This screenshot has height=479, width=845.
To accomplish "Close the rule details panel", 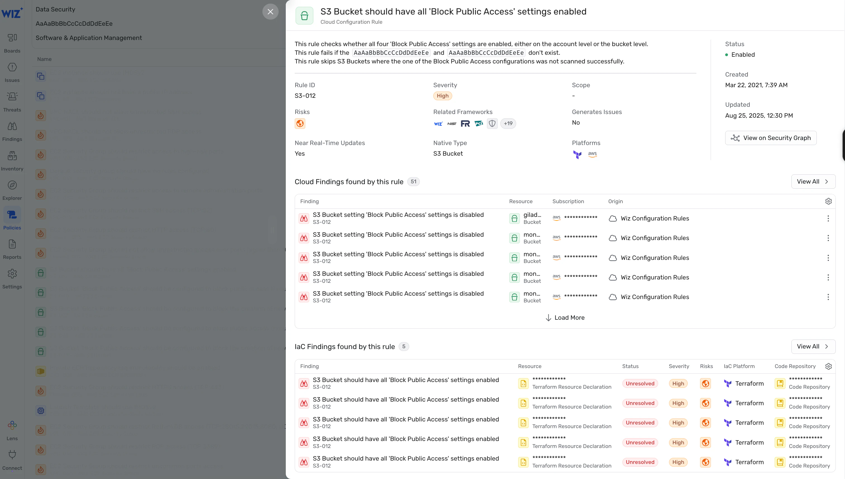I will (270, 12).
